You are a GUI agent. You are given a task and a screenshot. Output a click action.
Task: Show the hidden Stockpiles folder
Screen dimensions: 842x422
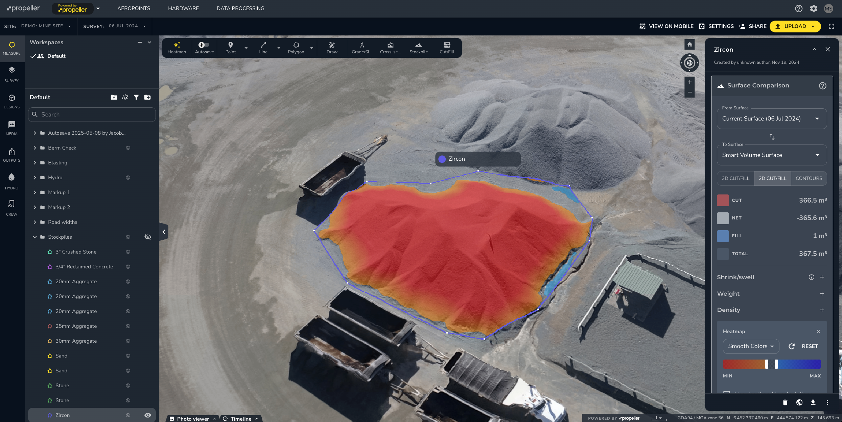[148, 237]
